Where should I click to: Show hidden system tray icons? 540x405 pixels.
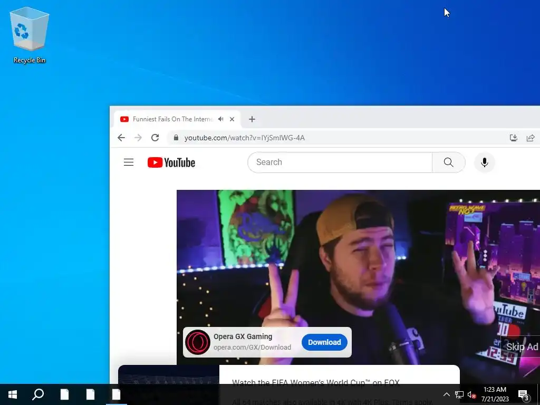446,394
